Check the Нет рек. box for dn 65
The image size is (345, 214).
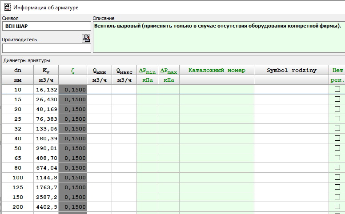coord(337,158)
